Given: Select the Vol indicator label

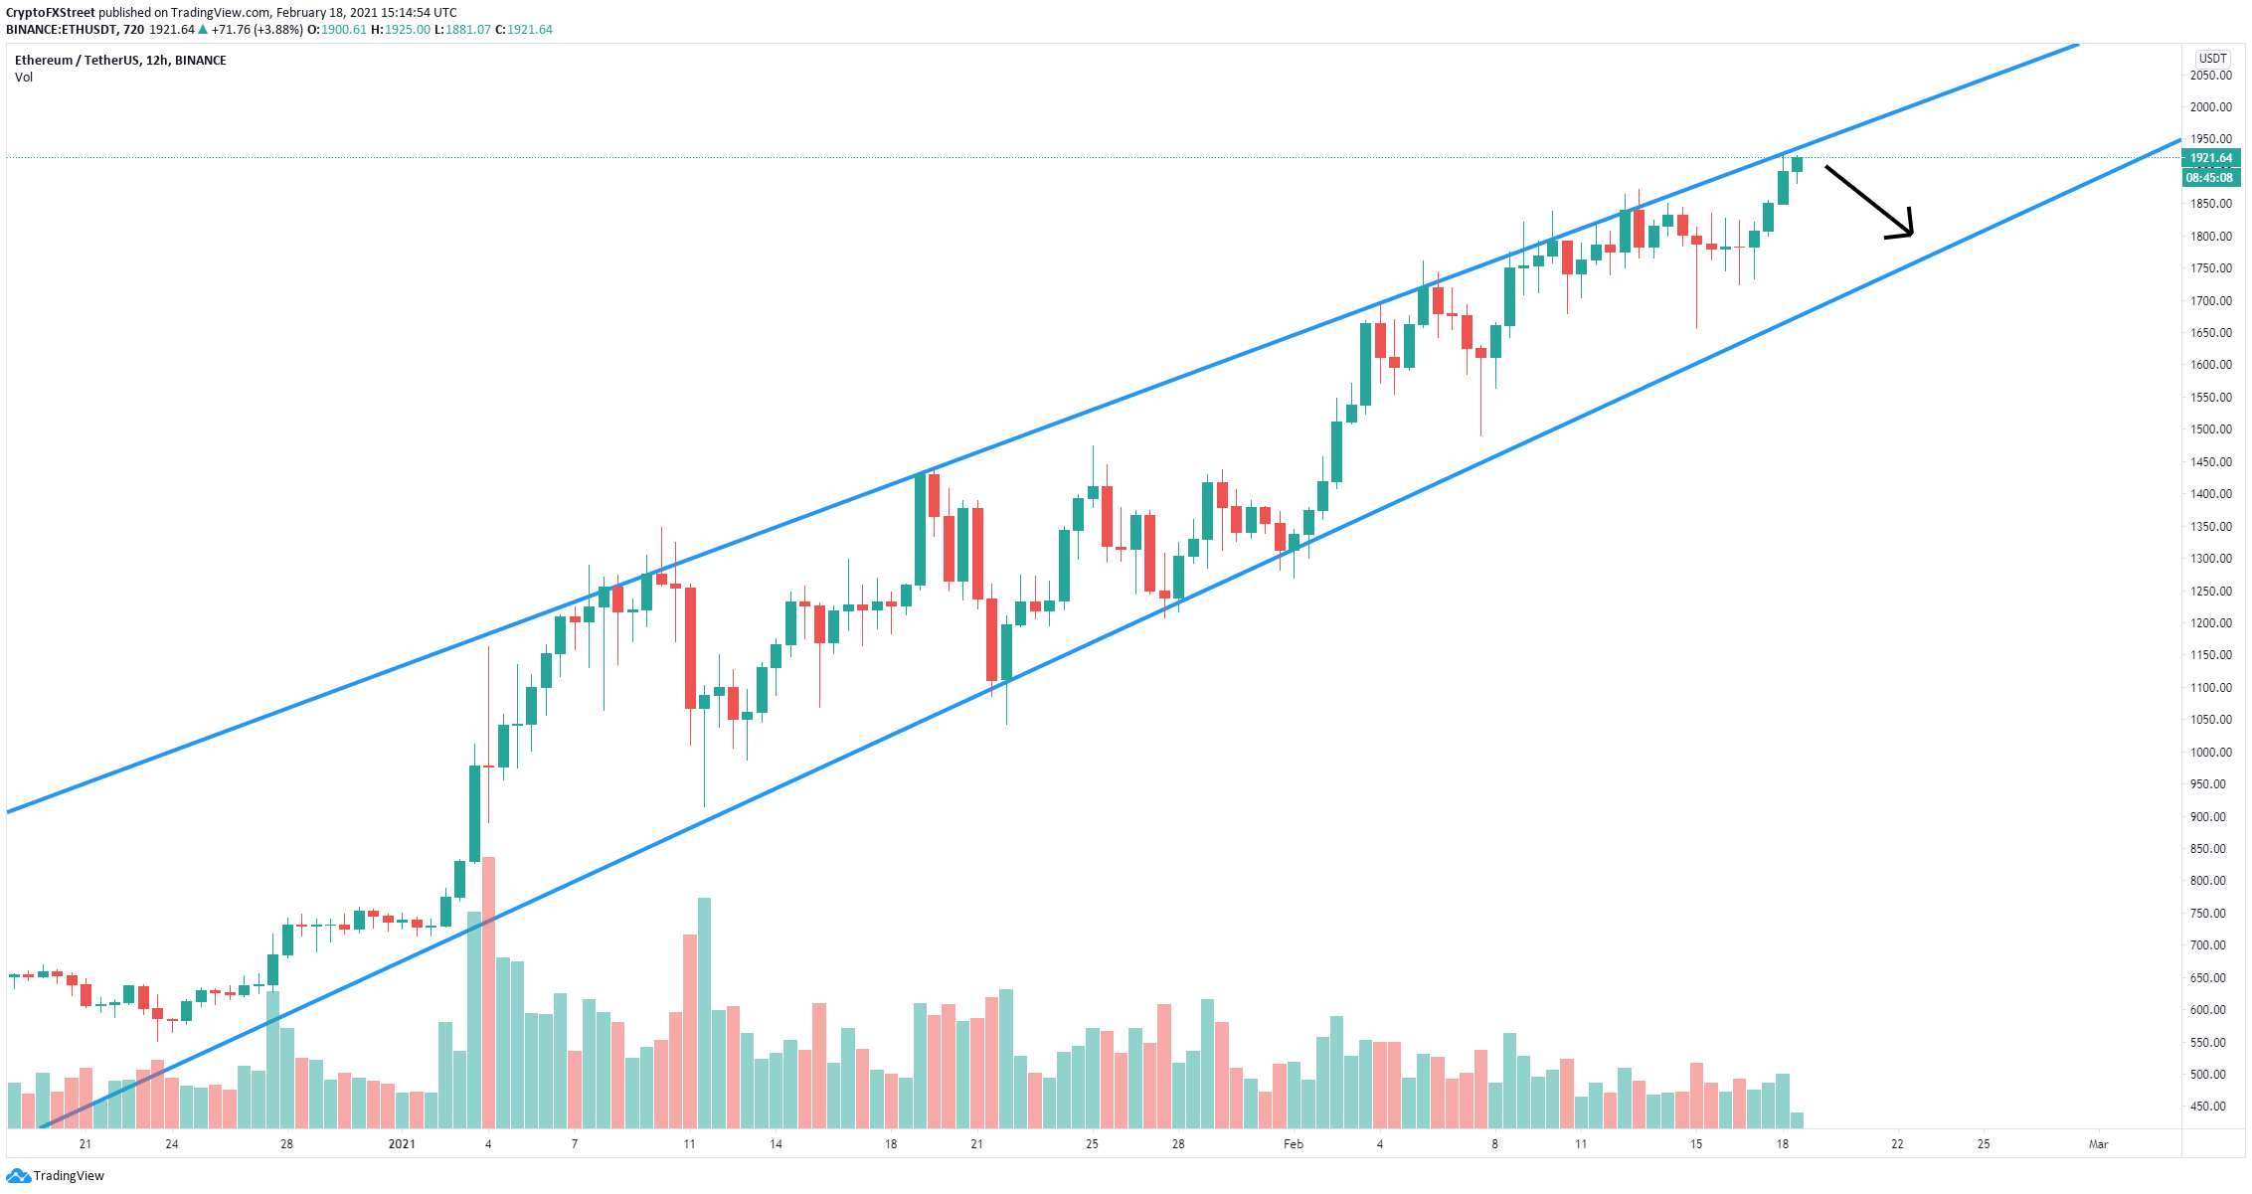Looking at the screenshot, I should pos(24,78).
